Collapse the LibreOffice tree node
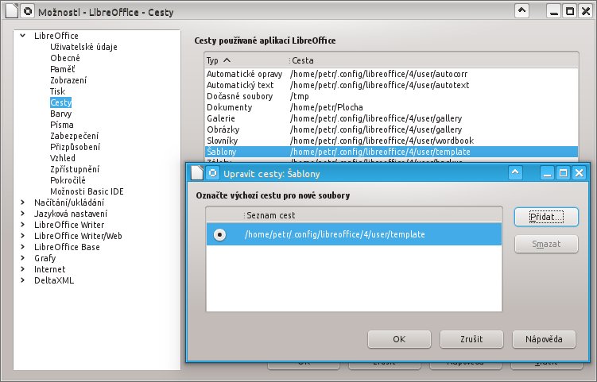The width and height of the screenshot is (597, 382). (x=23, y=36)
